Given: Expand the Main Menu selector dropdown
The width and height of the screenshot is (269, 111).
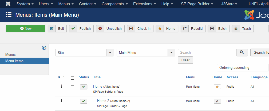Looking at the screenshot, I should tap(146, 53).
